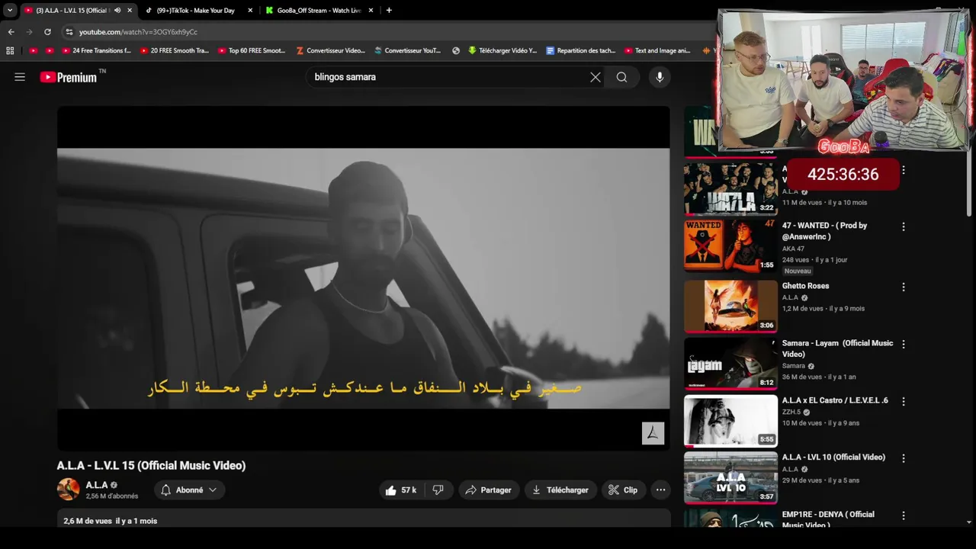
Task: Click the 2,6 M de vues description text
Action: [111, 521]
